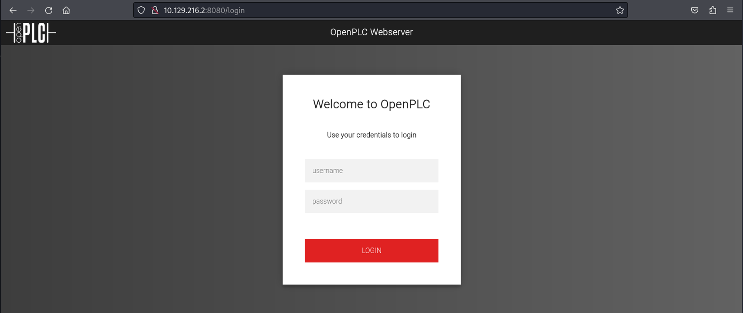Click the browser forward arrow
Viewport: 743px width, 313px height.
tap(31, 10)
